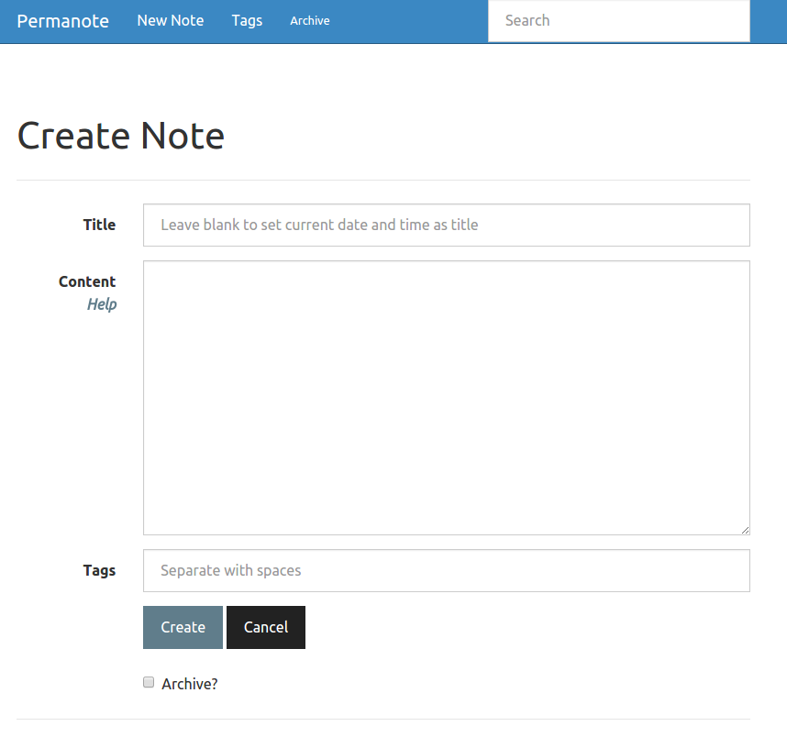Select the Create Note heading text
The width and height of the screenshot is (787, 737).
pos(121,136)
